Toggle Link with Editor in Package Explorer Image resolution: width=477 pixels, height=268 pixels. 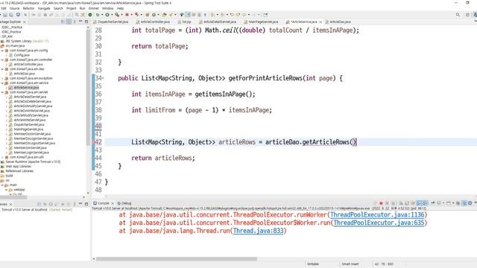(x=69, y=22)
